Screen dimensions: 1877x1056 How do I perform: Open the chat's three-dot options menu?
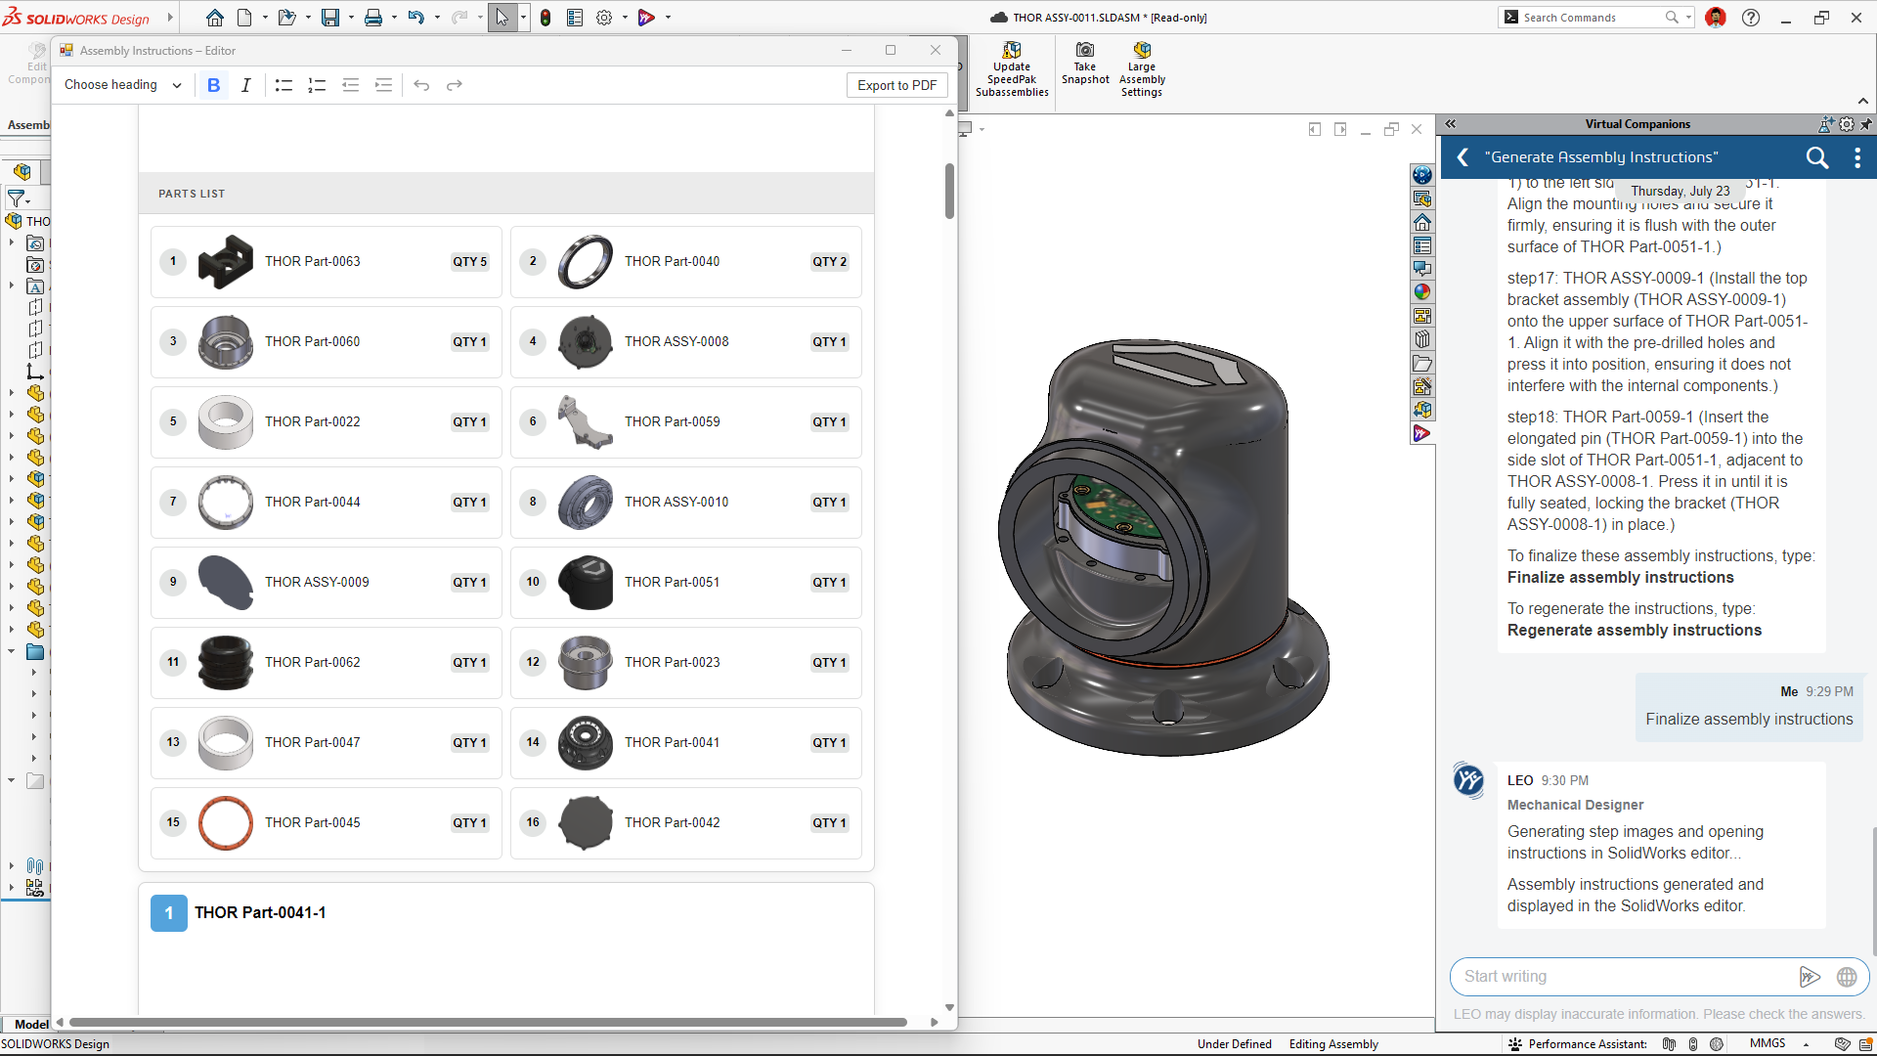click(x=1857, y=157)
